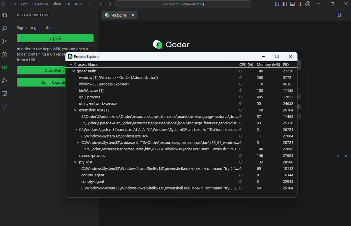Click the green Sign in button
Image resolution: width=351 pixels, height=226 pixels.
(55, 38)
